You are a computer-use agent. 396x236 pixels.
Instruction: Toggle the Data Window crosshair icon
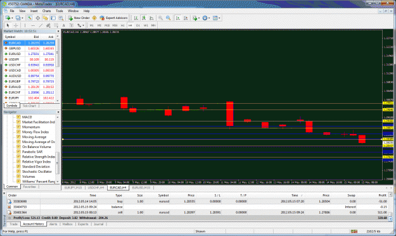click(x=37, y=18)
